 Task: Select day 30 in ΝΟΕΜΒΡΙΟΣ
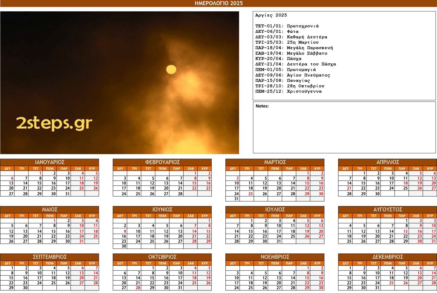pyautogui.click(x=317, y=288)
